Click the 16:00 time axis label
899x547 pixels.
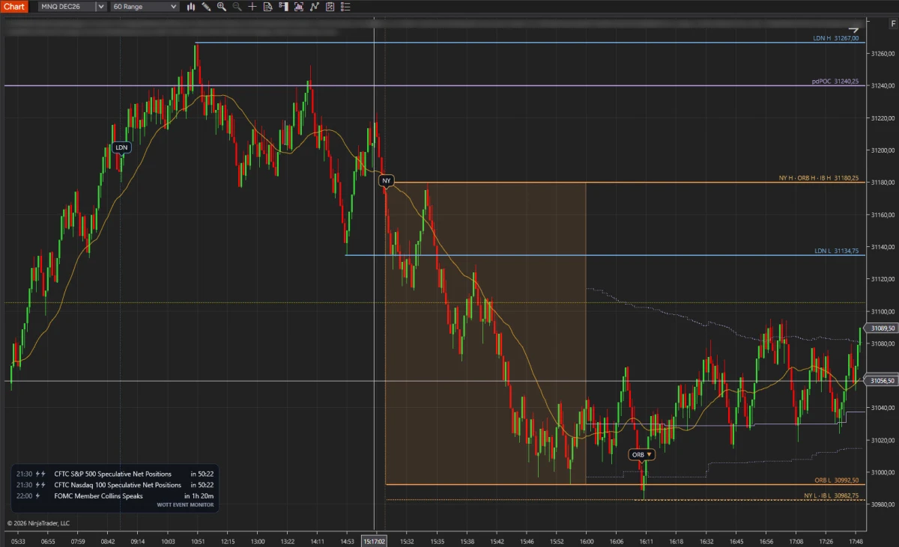point(587,541)
